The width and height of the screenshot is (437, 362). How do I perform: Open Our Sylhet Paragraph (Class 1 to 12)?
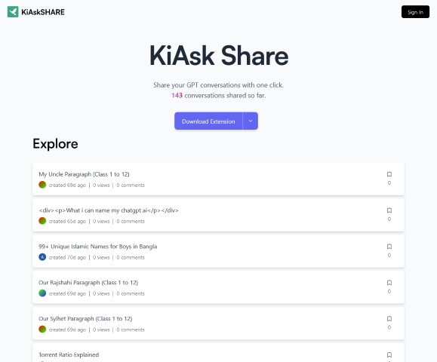coord(85,319)
